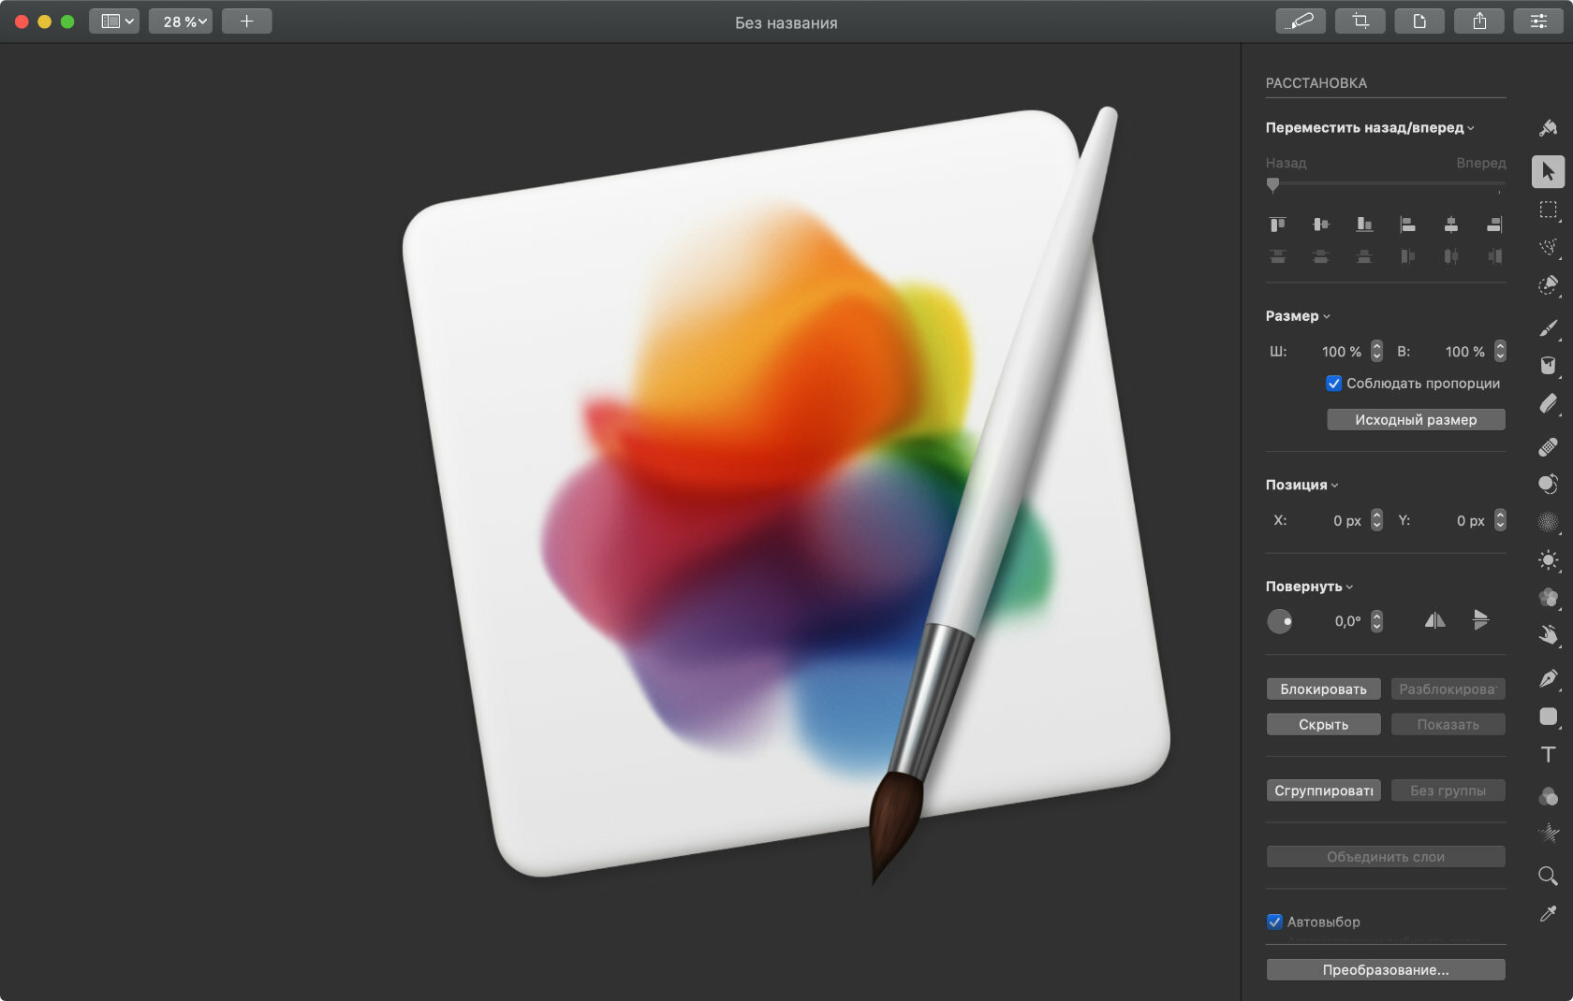1573x1001 pixels.
Task: Select the Quick Selection tool
Action: coord(1548,285)
